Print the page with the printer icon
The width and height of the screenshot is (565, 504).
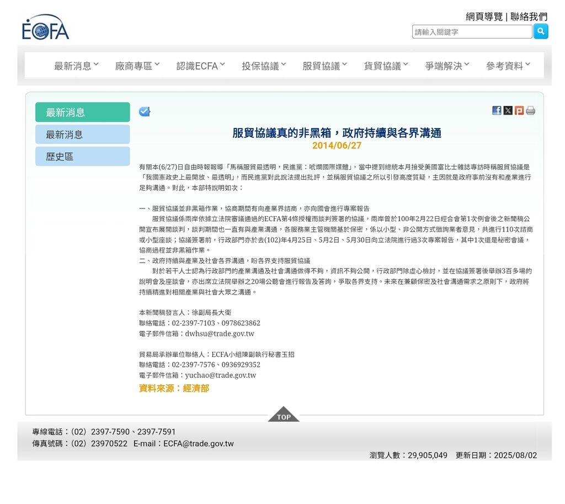[x=530, y=110]
